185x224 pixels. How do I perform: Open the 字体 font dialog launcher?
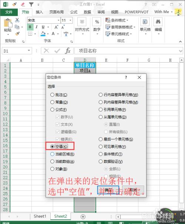click(71, 41)
